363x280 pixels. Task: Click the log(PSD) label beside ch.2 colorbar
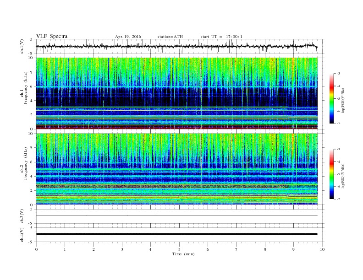click(343, 176)
